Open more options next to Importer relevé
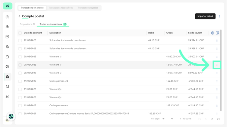This screenshot has width=227, height=127. 219,16
